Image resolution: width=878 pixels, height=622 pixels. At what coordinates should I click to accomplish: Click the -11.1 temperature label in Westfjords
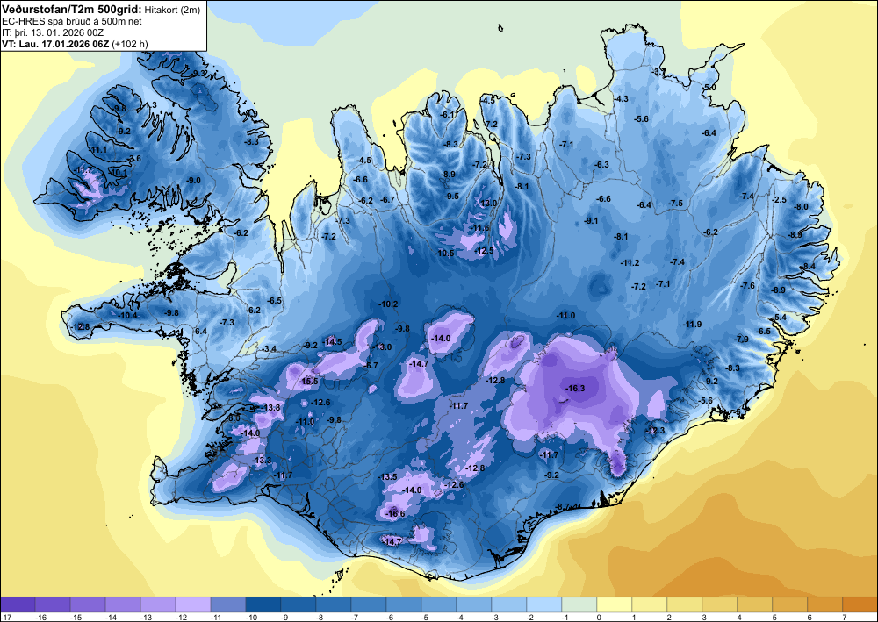pyautogui.click(x=97, y=150)
